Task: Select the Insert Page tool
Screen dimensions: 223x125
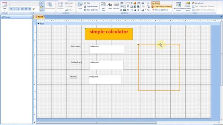Action: click(x=132, y=10)
